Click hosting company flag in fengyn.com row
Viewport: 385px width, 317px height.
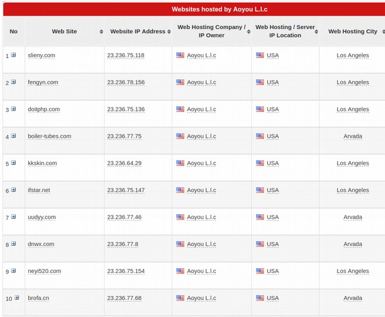(180, 82)
